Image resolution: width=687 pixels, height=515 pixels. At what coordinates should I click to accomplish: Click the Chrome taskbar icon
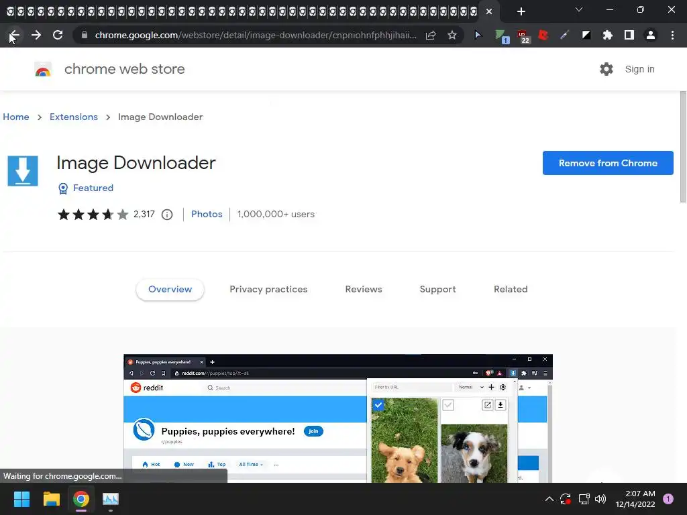(81, 499)
